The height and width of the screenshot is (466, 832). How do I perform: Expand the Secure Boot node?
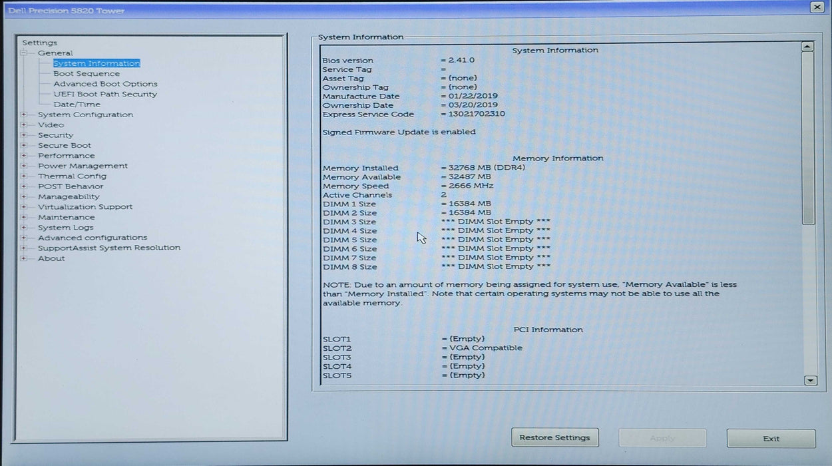point(24,145)
